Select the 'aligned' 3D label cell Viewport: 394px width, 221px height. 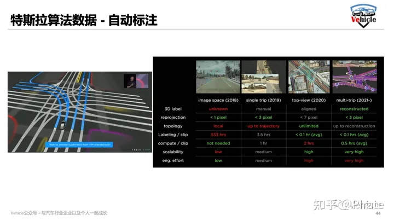pos(309,109)
